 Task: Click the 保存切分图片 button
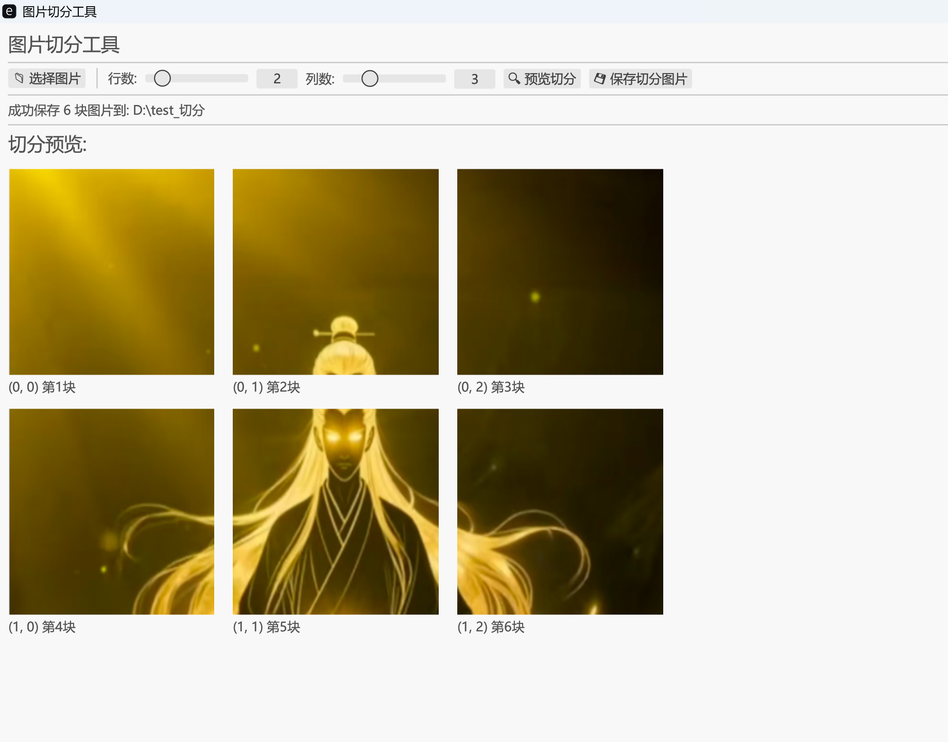coord(641,79)
